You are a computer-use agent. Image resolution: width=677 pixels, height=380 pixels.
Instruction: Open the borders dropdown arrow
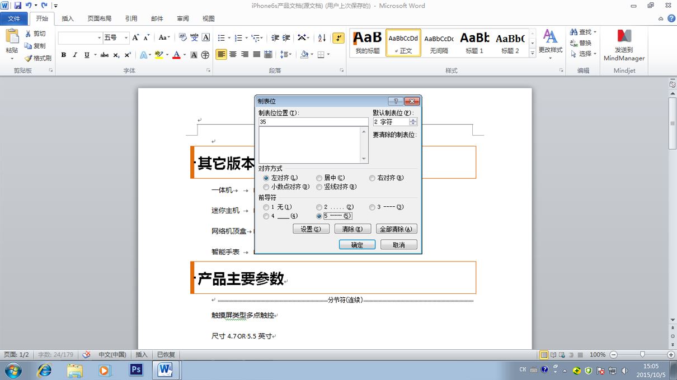(328, 55)
